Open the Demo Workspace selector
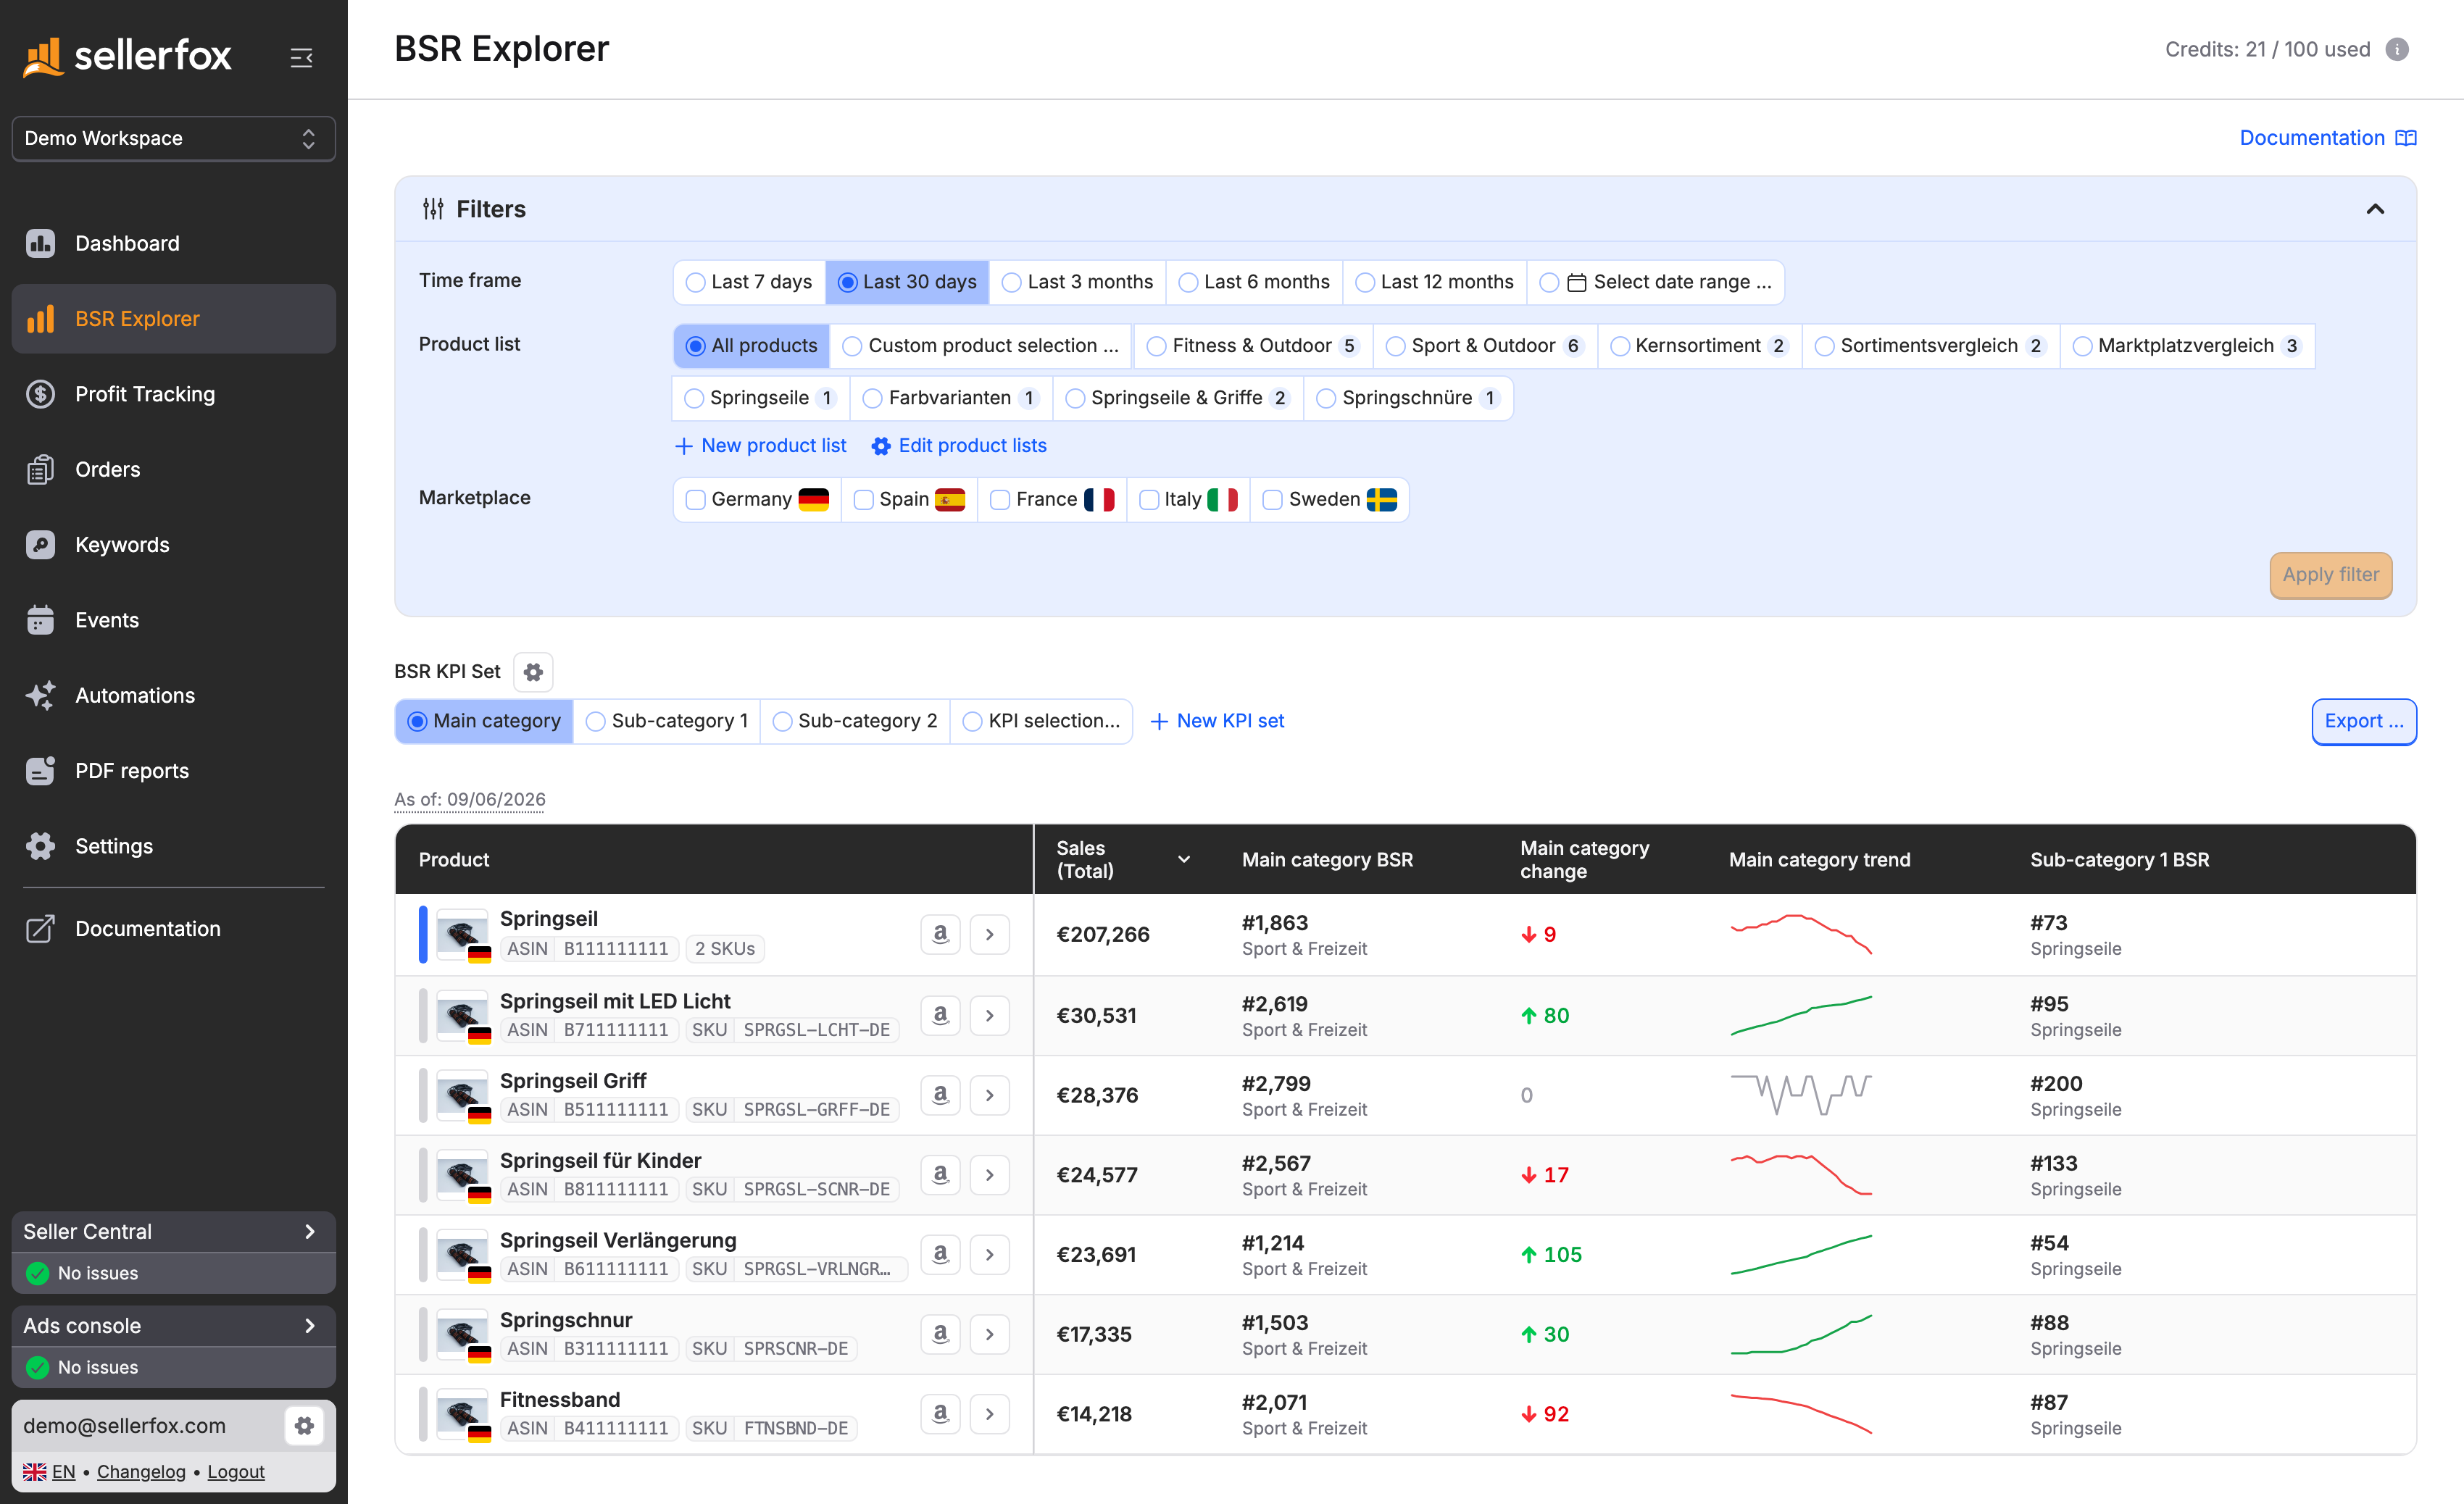The height and width of the screenshot is (1504, 2464). coord(173,138)
